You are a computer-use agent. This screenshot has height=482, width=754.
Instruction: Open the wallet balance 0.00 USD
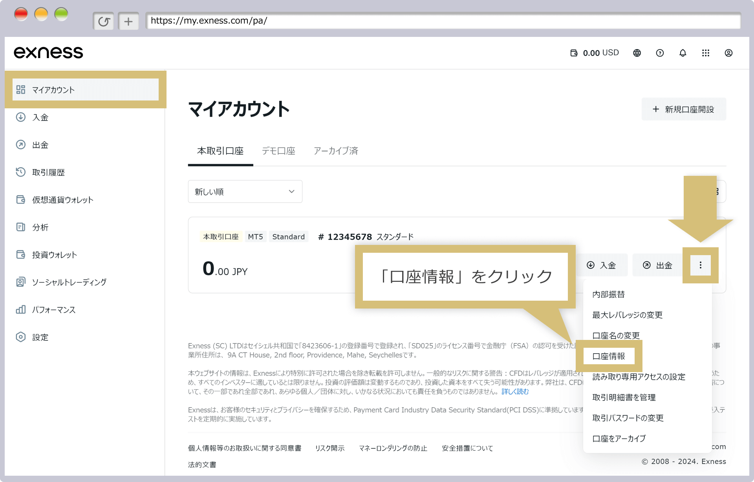click(595, 53)
